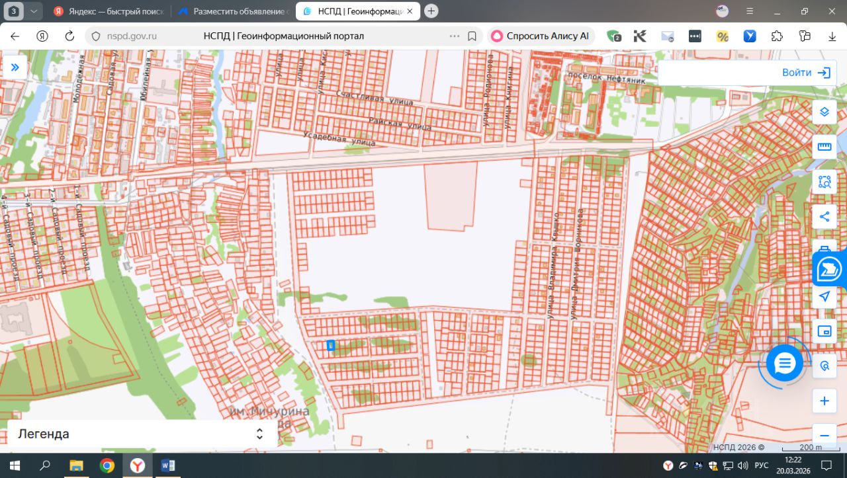Switch to the Разместить объявление tab

pyautogui.click(x=232, y=11)
